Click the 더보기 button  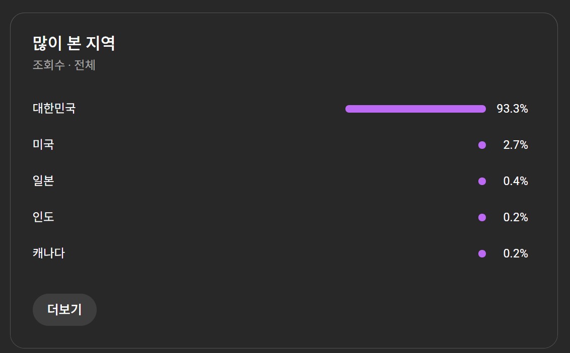tap(64, 310)
